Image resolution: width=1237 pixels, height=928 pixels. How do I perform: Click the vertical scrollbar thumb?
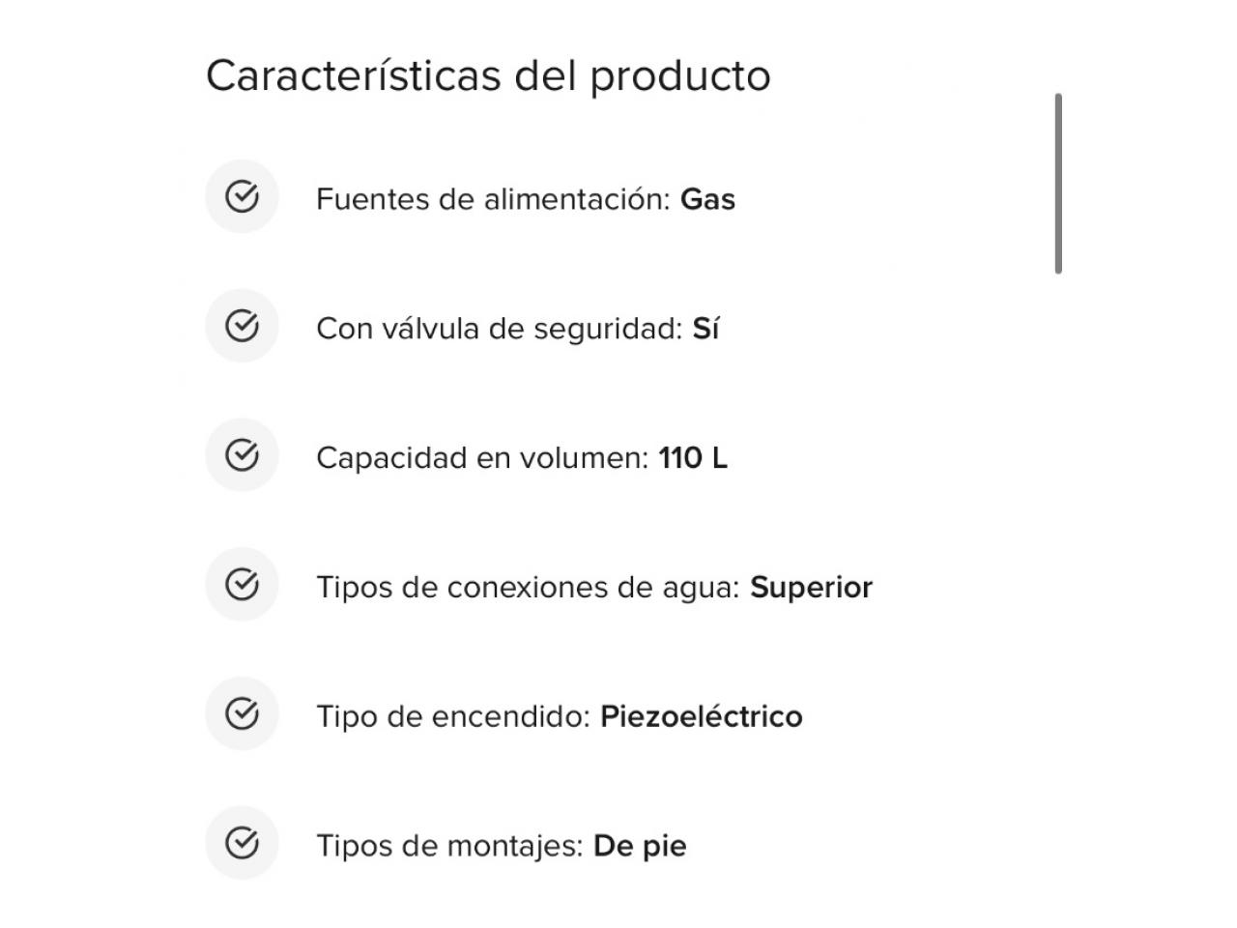click(1058, 184)
